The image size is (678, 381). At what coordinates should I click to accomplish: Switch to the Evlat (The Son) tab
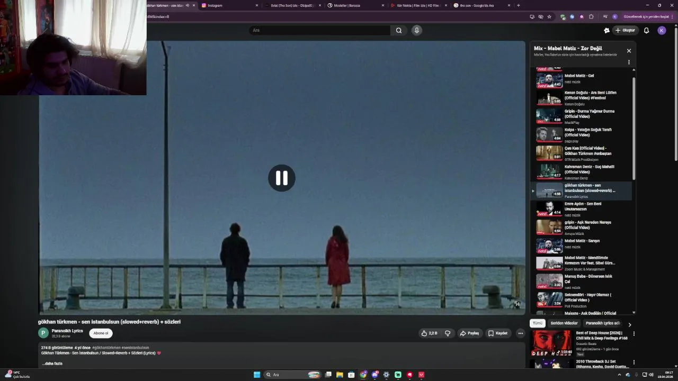292,5
